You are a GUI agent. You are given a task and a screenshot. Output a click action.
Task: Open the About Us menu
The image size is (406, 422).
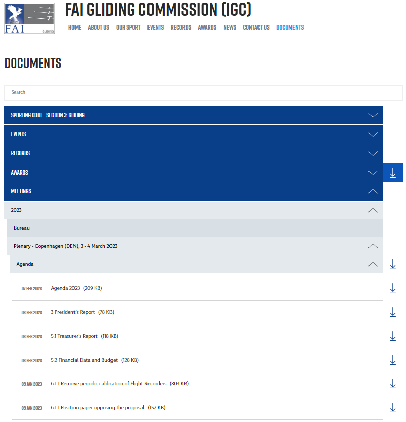pos(99,27)
